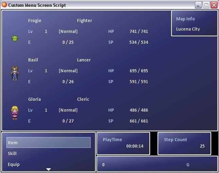Click the Lancer class label

[84, 60]
